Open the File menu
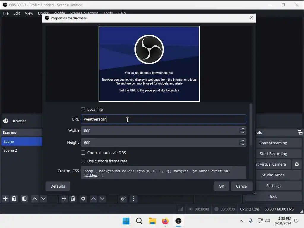This screenshot has width=304, height=228. (6, 13)
